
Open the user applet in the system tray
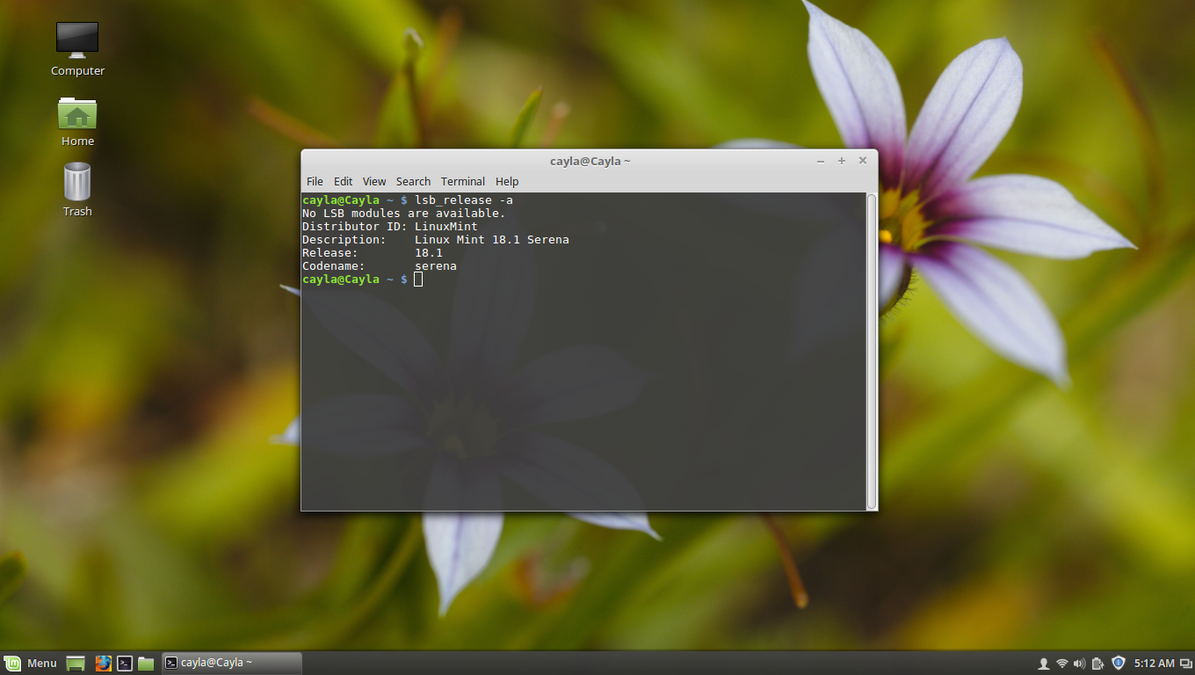[1044, 663]
